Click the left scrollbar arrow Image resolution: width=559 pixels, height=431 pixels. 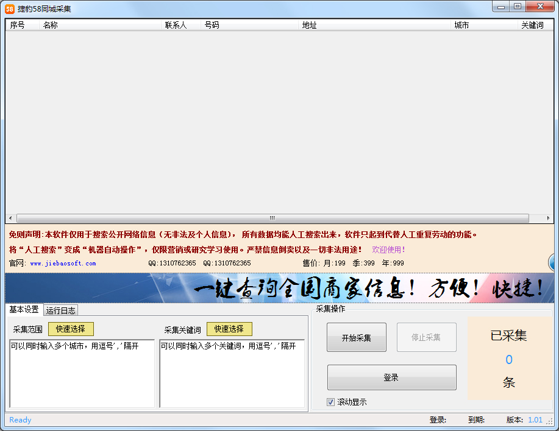(9, 218)
